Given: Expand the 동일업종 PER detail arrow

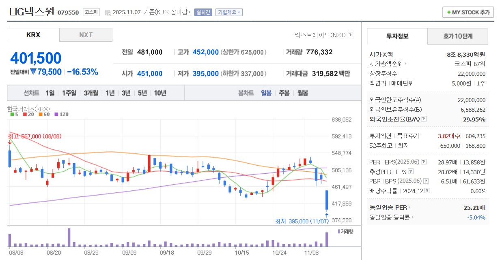Looking at the screenshot, I should point(409,207).
